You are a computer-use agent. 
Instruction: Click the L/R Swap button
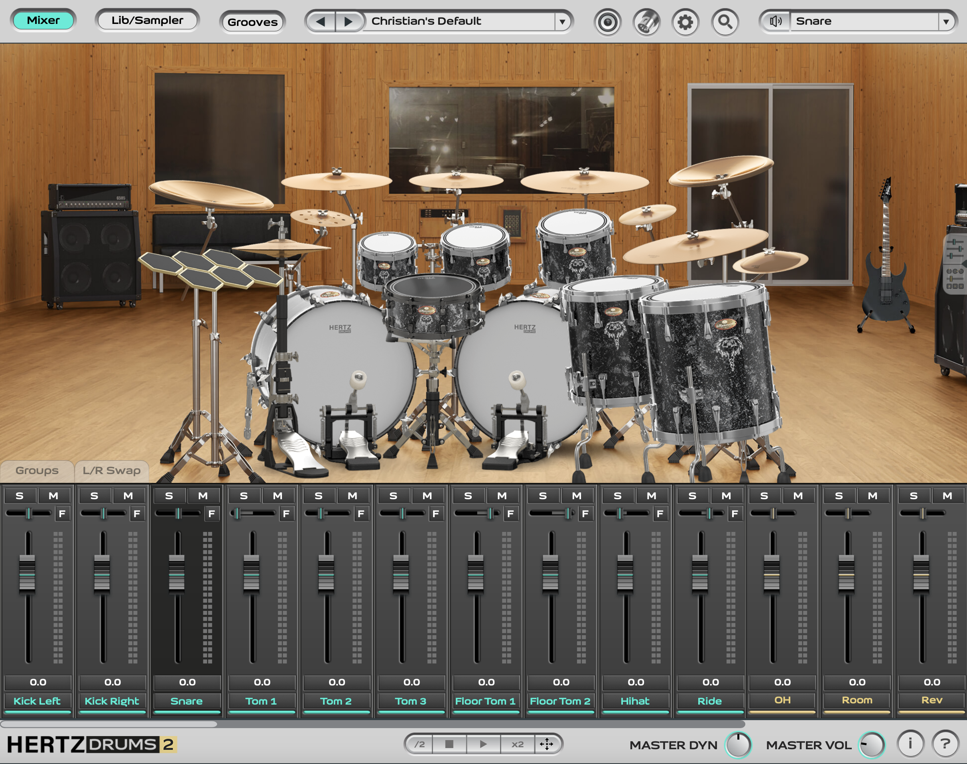pyautogui.click(x=111, y=470)
